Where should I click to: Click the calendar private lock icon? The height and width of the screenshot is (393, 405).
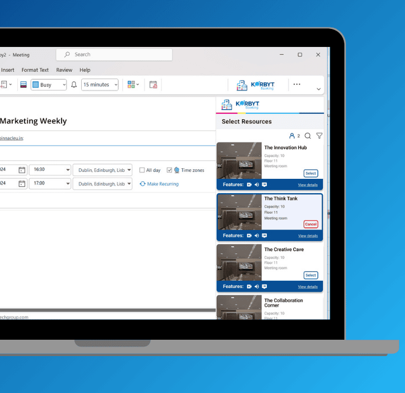153,85
